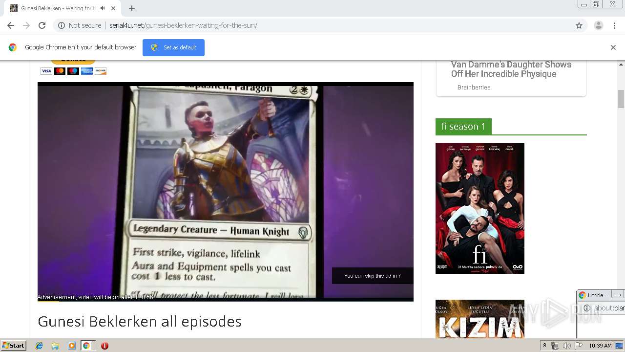
Task: Click the video advertisement player
Action: [x=226, y=192]
